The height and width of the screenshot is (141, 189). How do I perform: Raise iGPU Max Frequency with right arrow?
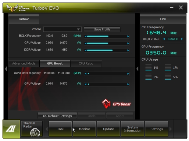pyautogui.click(x=128, y=74)
